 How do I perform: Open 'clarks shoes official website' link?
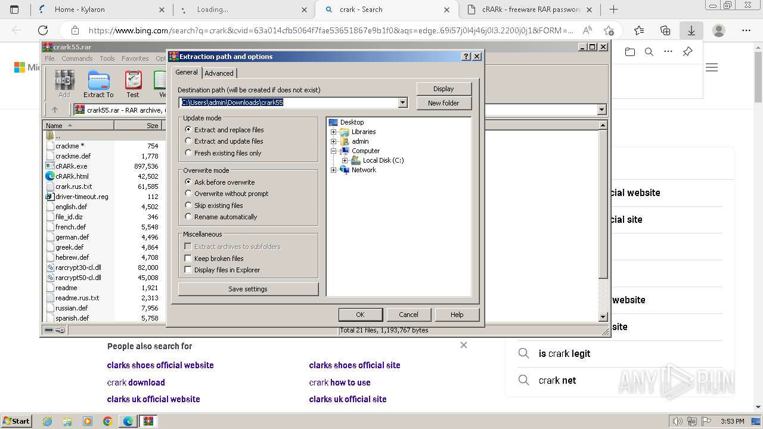point(160,365)
